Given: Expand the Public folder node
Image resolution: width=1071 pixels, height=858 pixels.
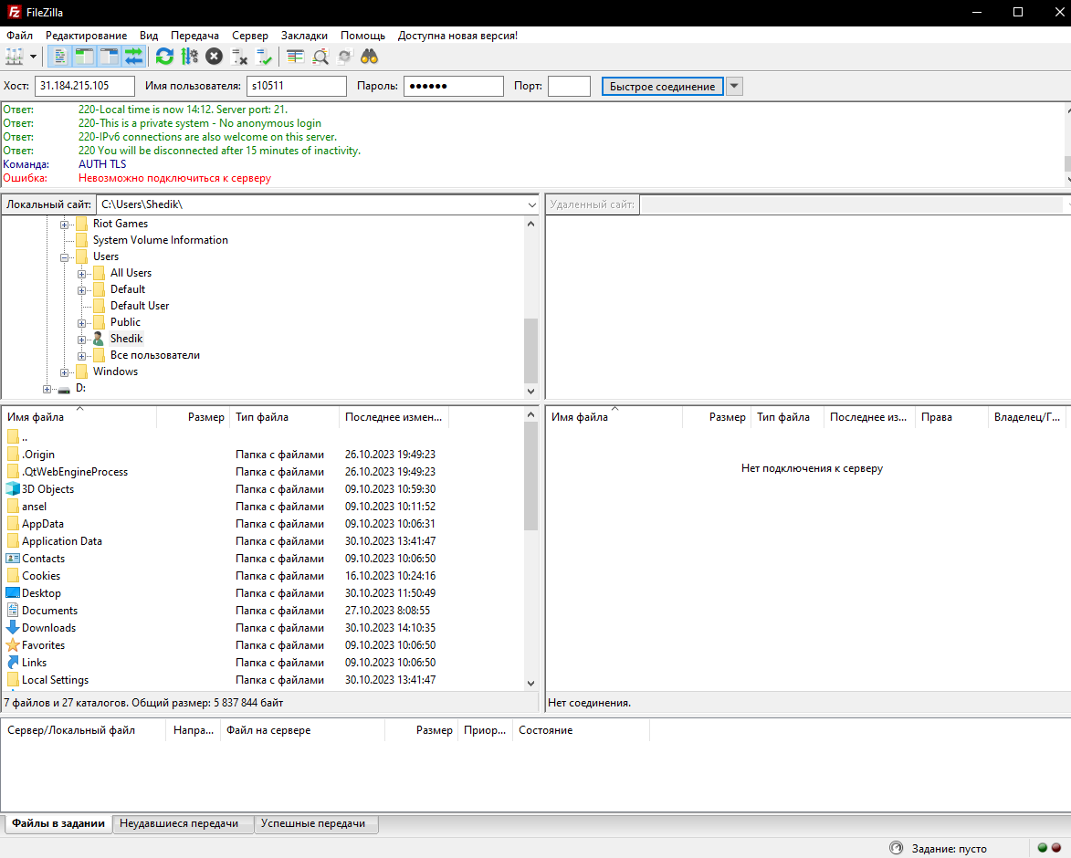Looking at the screenshot, I should click(81, 323).
